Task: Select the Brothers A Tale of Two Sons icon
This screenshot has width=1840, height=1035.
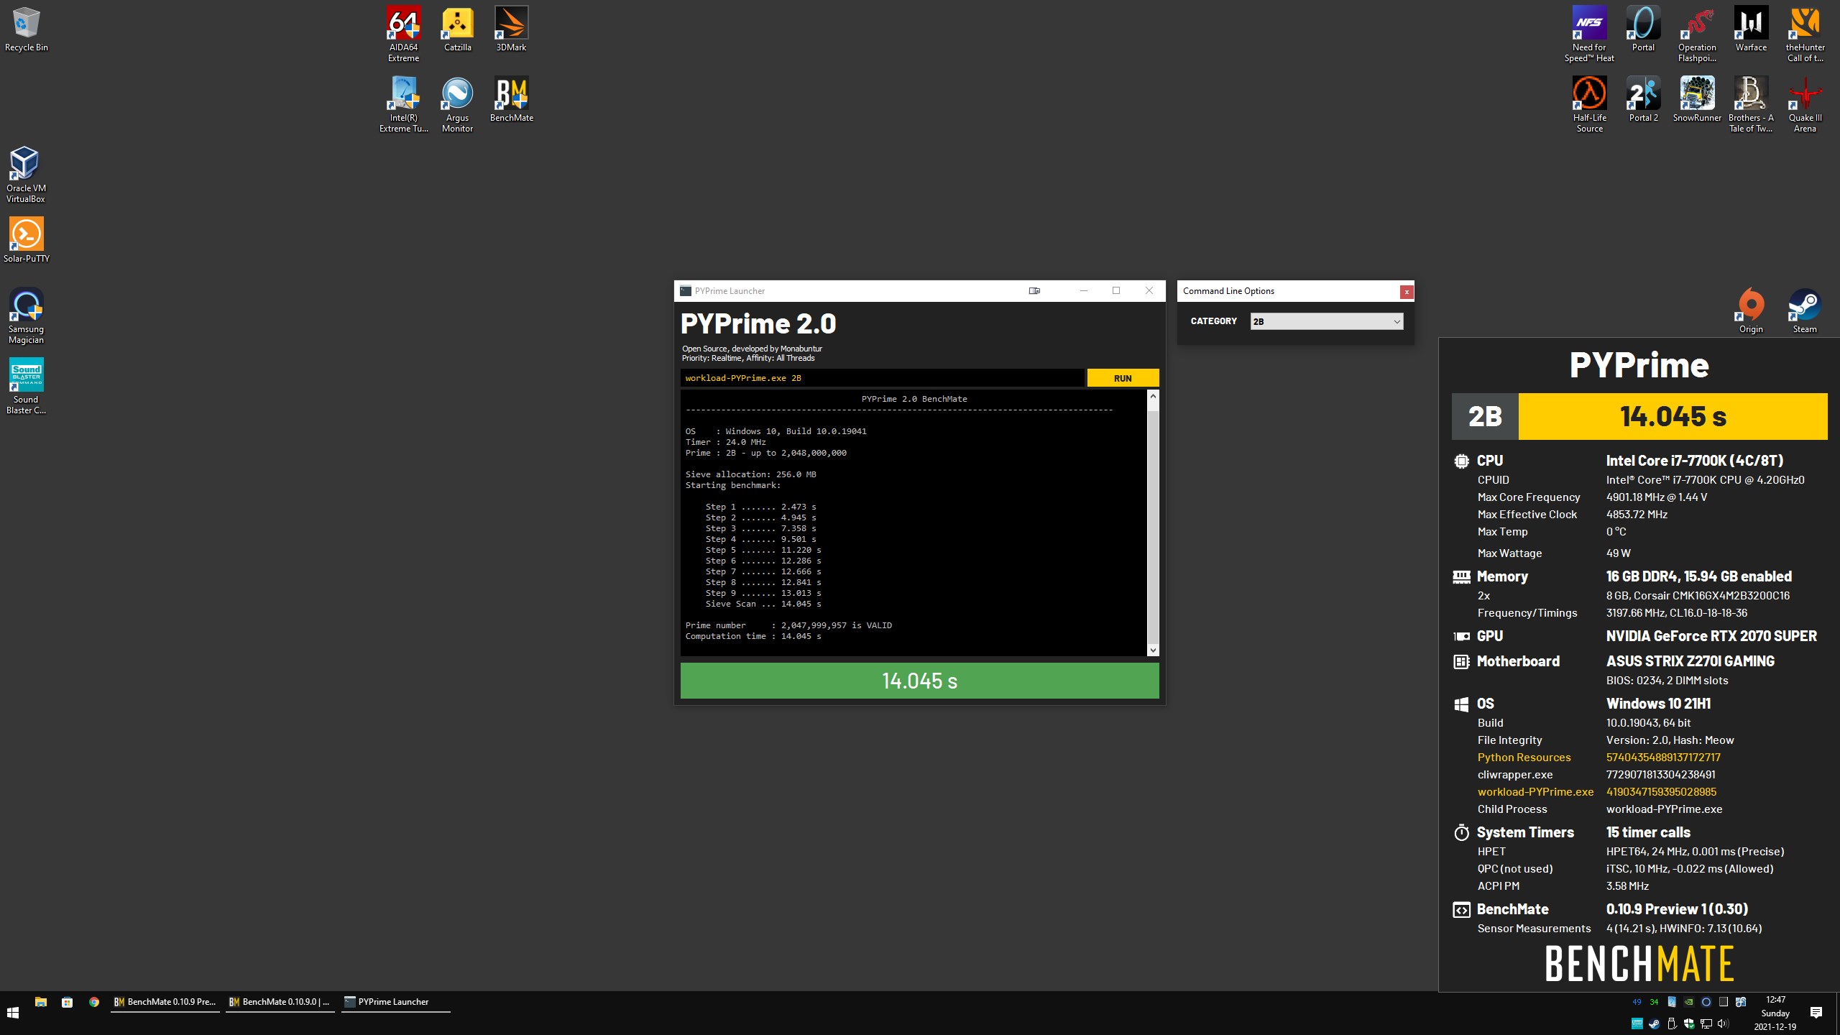Action: tap(1751, 104)
